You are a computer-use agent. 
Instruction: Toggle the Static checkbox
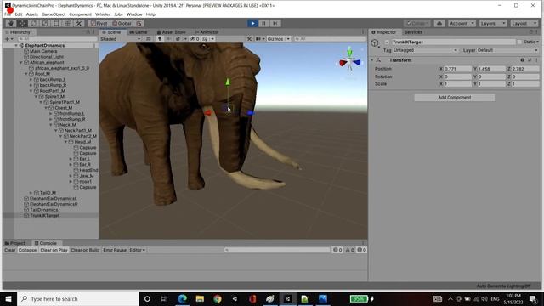[x=519, y=42]
